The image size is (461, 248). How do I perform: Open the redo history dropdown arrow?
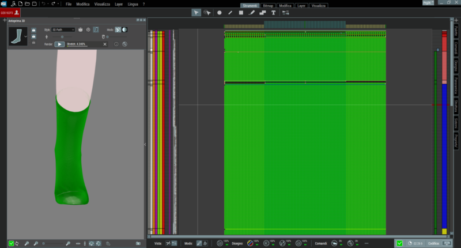59,4
